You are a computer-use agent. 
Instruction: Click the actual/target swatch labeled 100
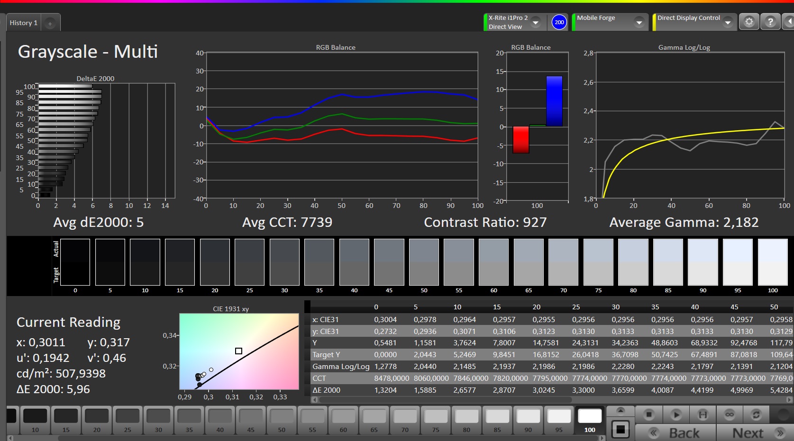(773, 262)
